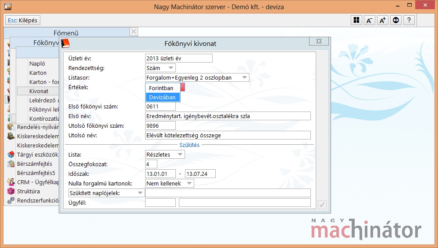Minimize the Nagy Machinátor window
438x248 pixels.
(398, 6)
